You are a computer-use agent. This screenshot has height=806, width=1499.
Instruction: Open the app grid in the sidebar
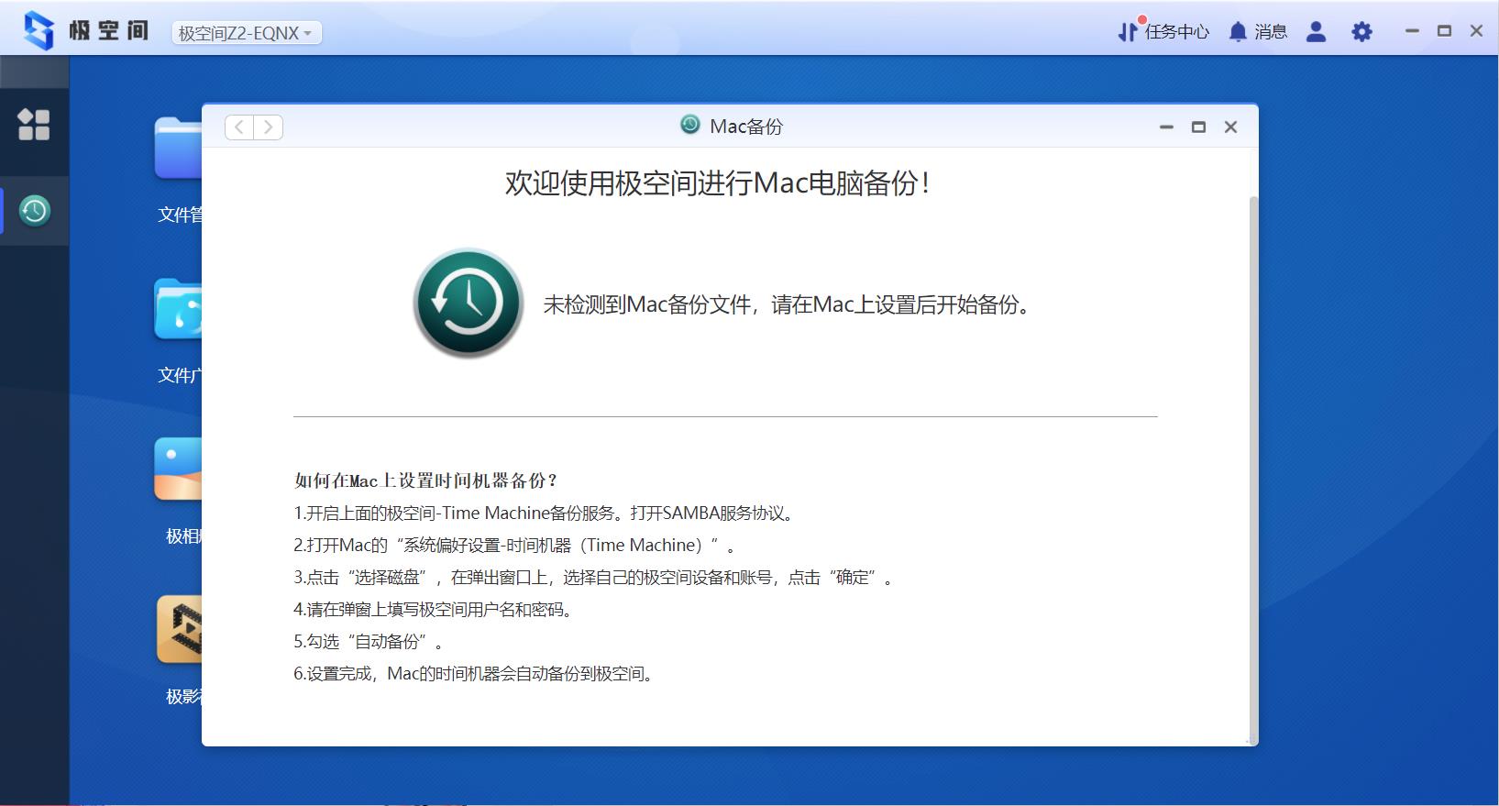(x=34, y=124)
